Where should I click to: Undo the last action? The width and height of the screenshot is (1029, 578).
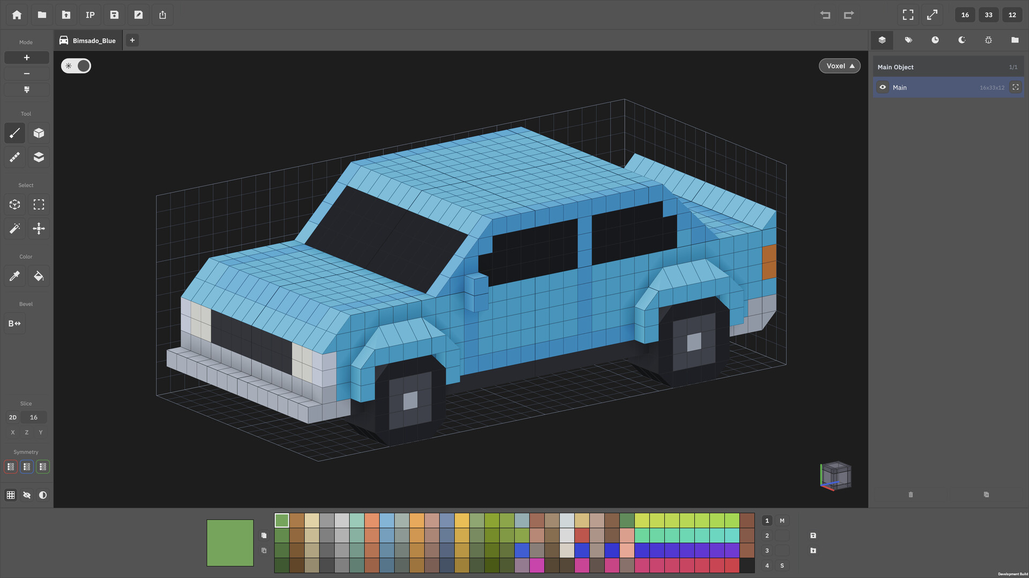[825, 15]
